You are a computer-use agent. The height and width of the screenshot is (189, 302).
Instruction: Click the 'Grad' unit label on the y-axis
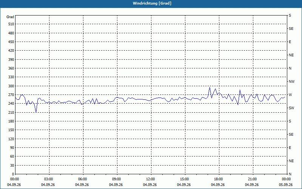[x=10, y=17]
